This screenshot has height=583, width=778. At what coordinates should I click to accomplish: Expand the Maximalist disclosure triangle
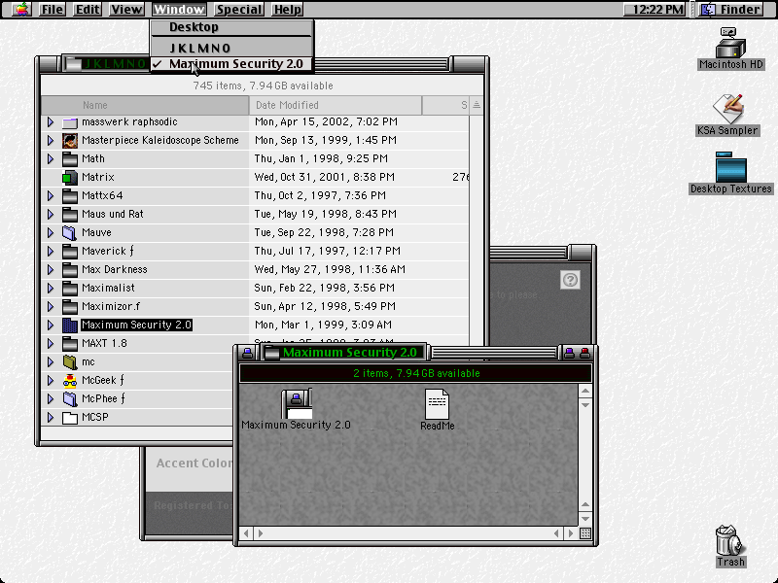click(51, 288)
